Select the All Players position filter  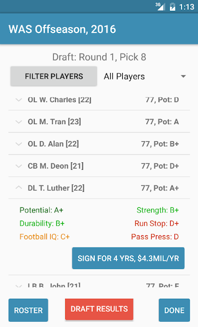[x=145, y=76]
